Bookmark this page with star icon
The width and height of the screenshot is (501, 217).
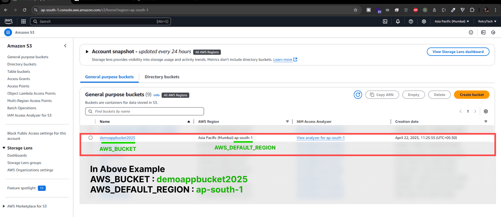pos(356,10)
